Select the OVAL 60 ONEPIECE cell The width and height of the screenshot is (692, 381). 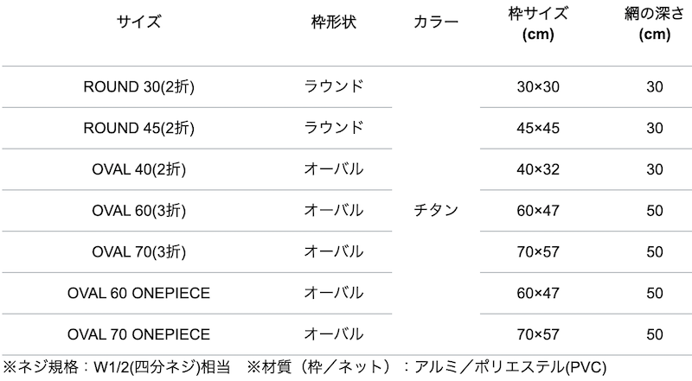point(138,293)
